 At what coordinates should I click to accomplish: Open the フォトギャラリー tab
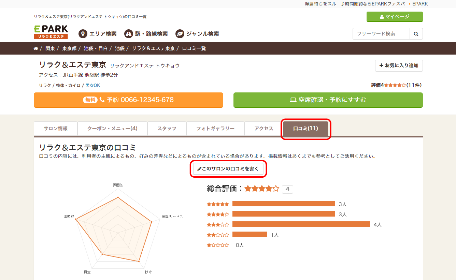pos(215,129)
